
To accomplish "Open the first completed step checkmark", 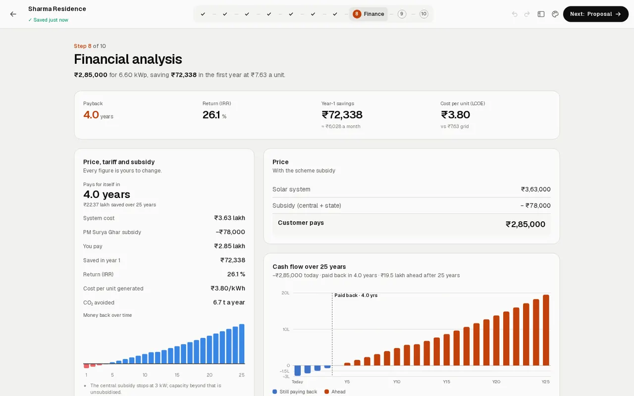I will point(203,14).
